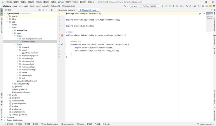Switch to activity_main.xml tab
This screenshot has height=126, width=216.
pyautogui.click(x=68, y=10)
